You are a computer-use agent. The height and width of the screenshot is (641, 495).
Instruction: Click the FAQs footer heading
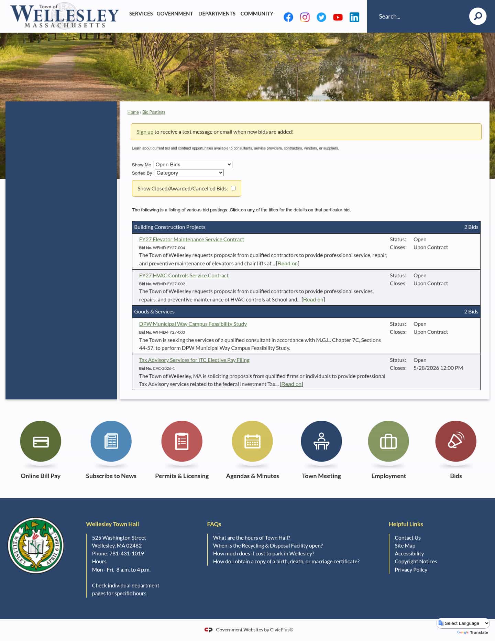point(214,524)
